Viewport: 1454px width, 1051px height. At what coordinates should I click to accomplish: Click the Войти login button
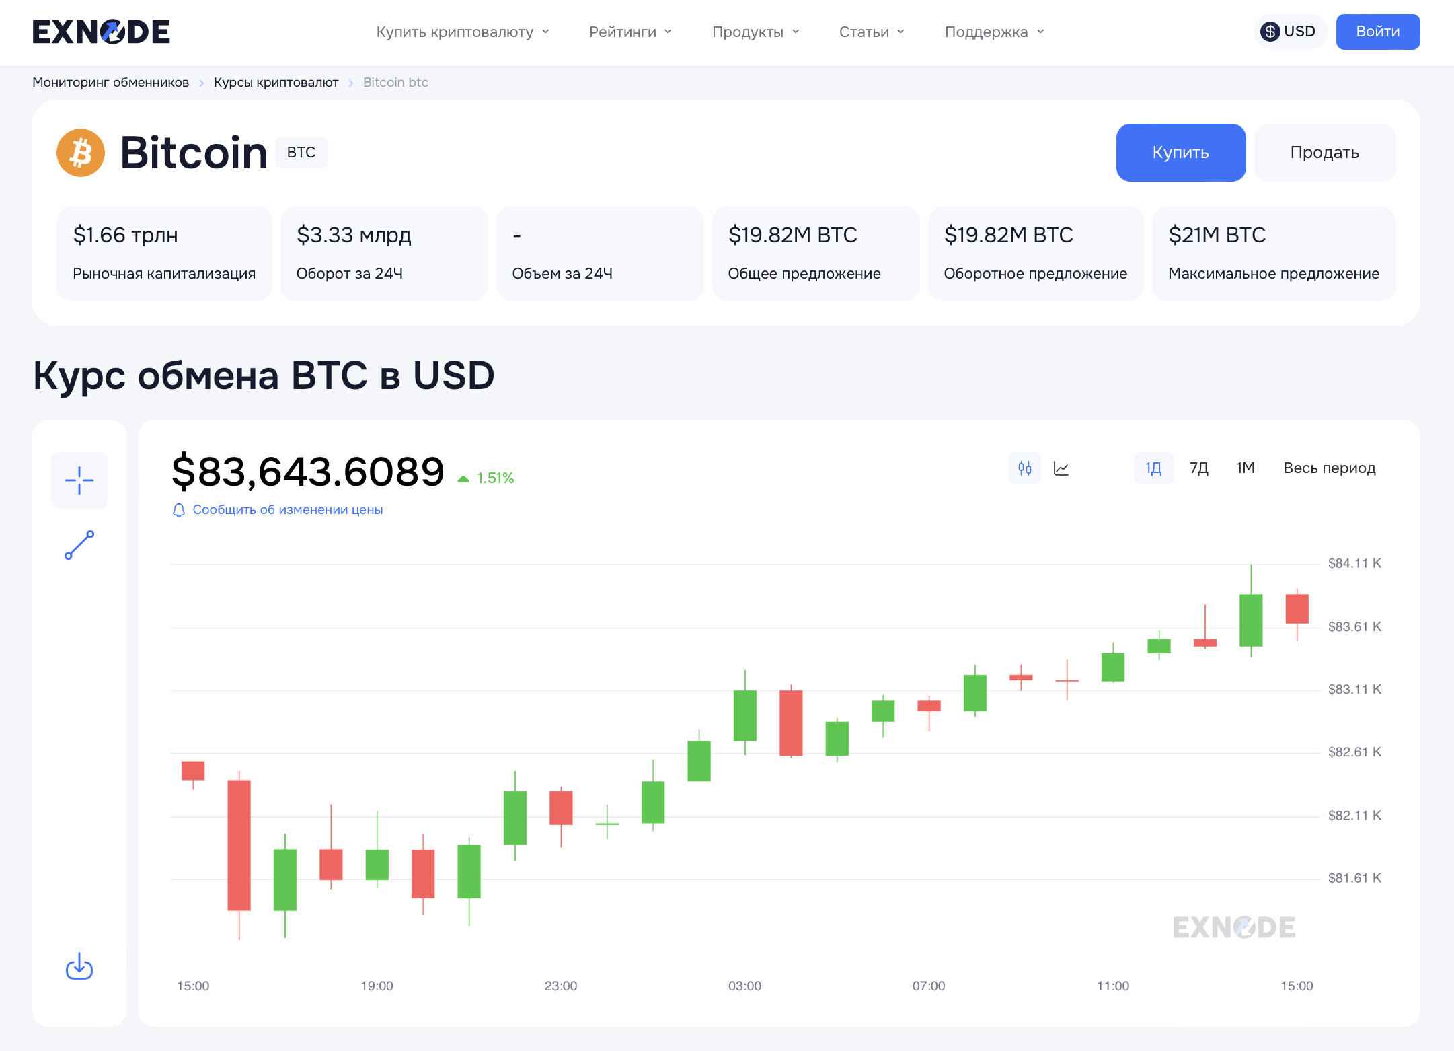click(1377, 32)
